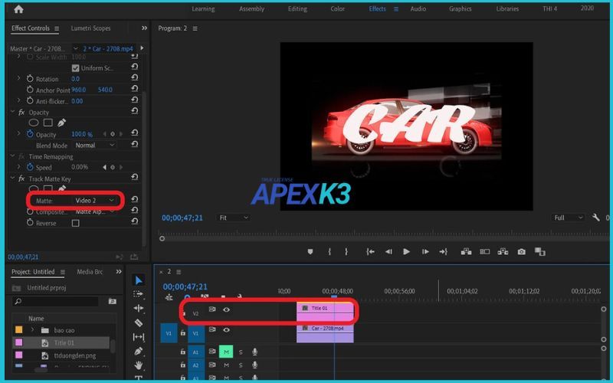The image size is (613, 383).
Task: Select the Razor tool
Action: 139,322
